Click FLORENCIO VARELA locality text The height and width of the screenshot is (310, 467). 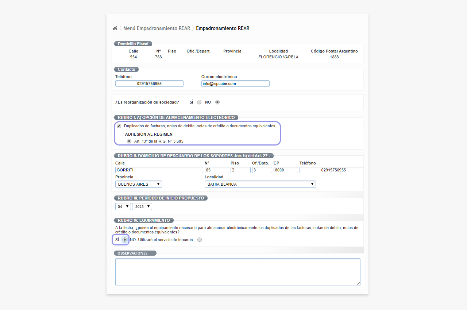278,57
